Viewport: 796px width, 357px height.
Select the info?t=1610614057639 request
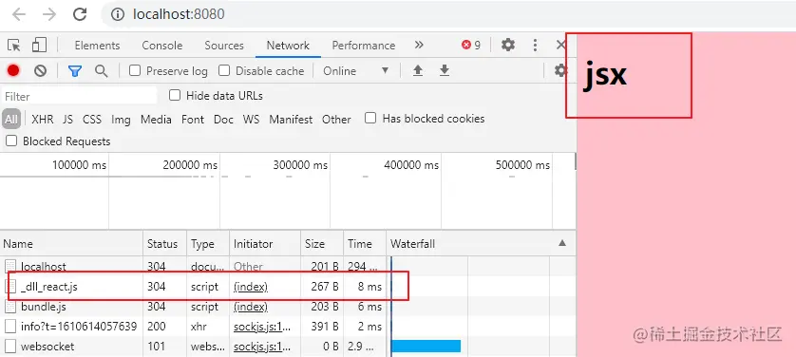(288, 327)
